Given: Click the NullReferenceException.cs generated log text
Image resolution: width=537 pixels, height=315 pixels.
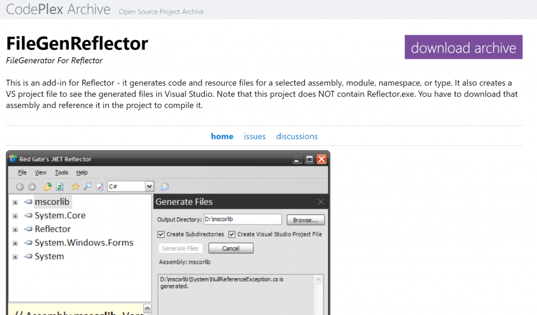Looking at the screenshot, I should (222, 283).
